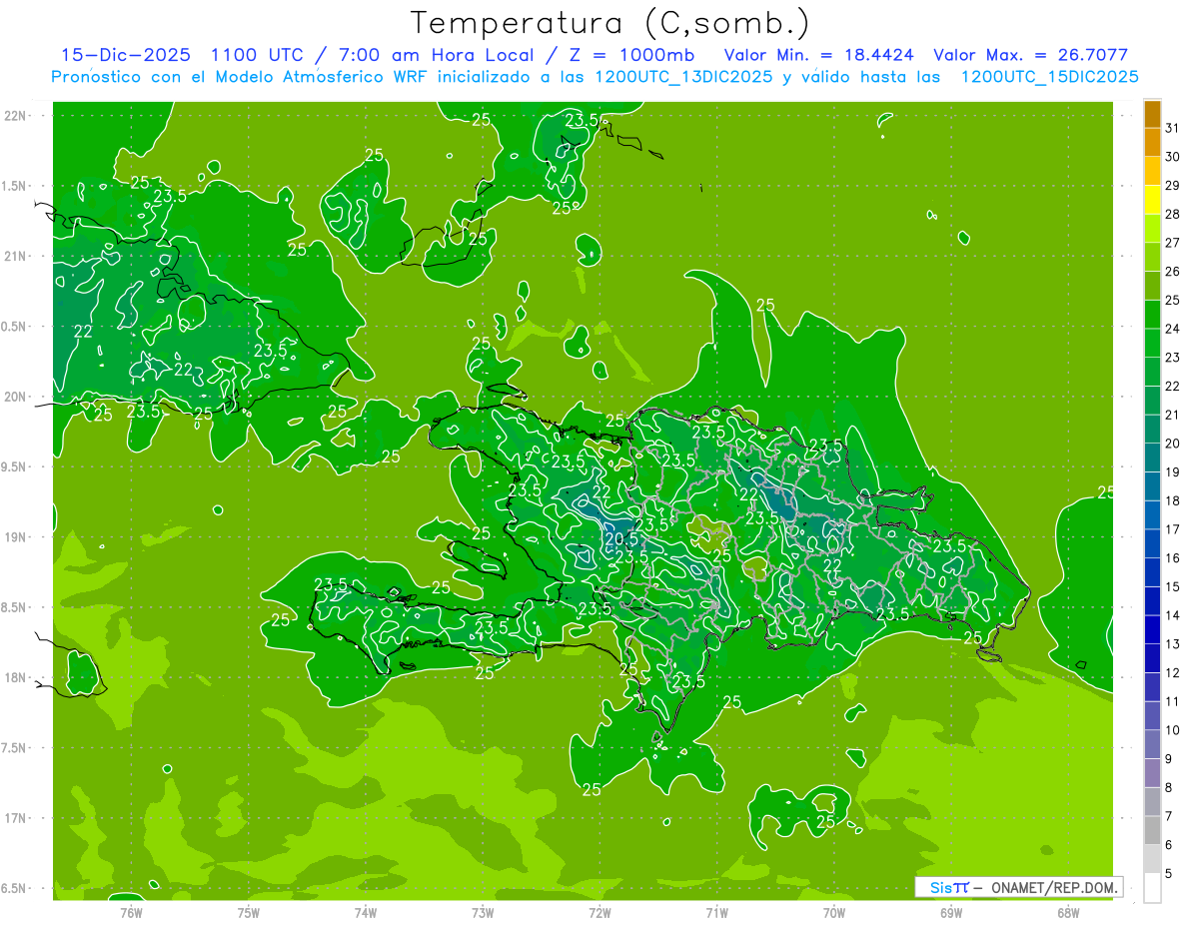Click the "20" value on the color scale

click(x=1173, y=444)
